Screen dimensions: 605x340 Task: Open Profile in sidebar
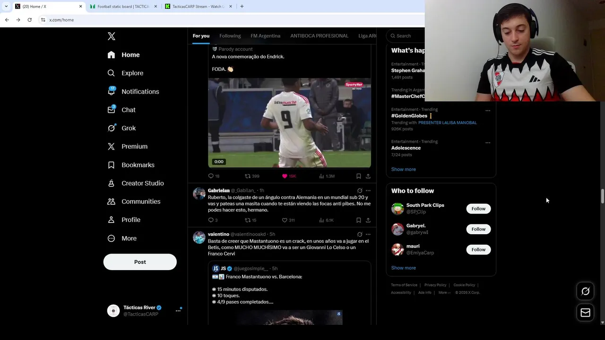point(124,220)
